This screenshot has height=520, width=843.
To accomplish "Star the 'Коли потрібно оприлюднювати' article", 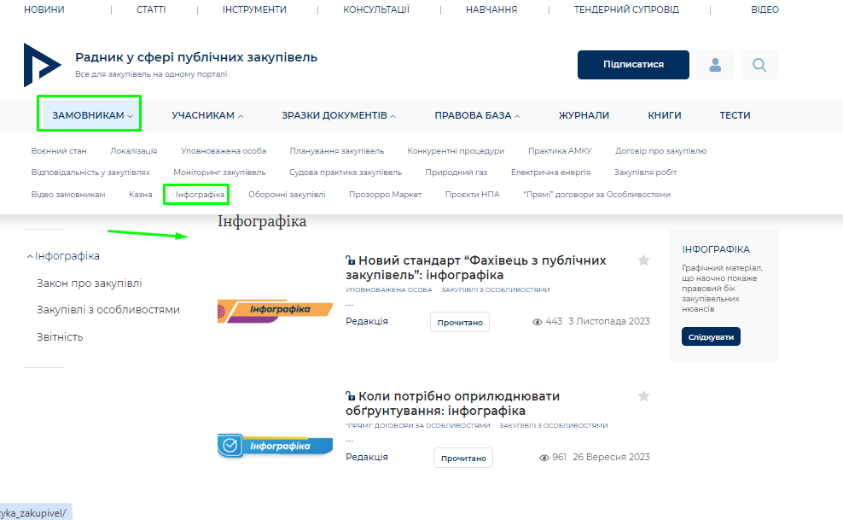I will click(643, 396).
